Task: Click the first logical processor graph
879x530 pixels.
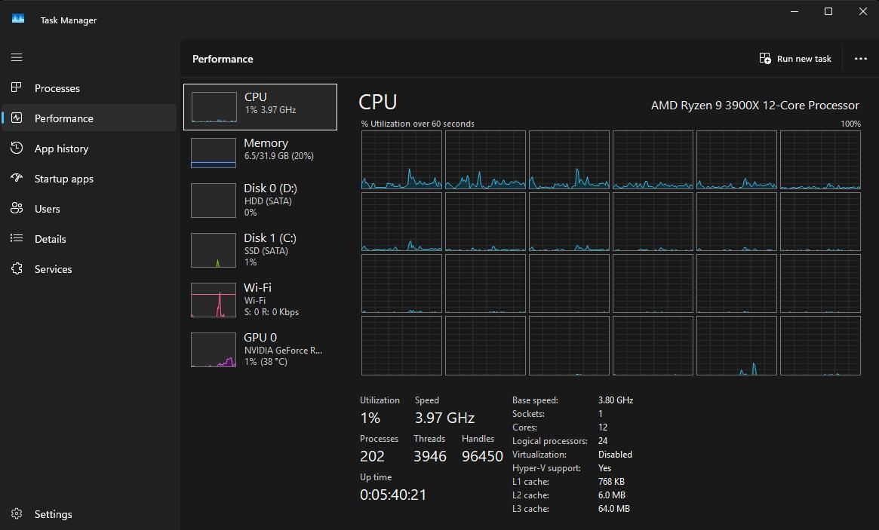Action: click(x=401, y=160)
